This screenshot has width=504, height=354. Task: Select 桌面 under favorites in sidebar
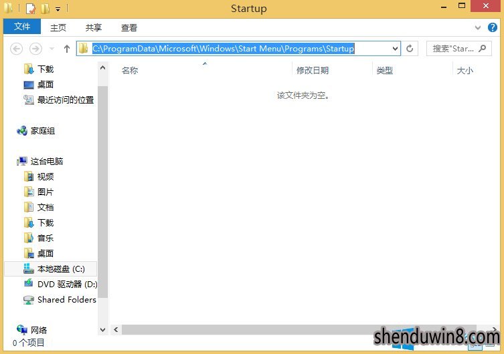coord(46,84)
